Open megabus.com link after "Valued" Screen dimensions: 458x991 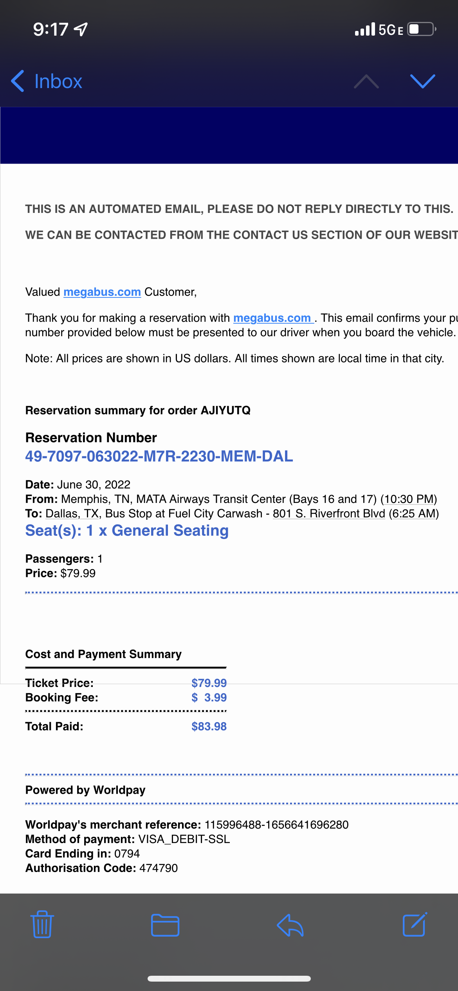(102, 292)
